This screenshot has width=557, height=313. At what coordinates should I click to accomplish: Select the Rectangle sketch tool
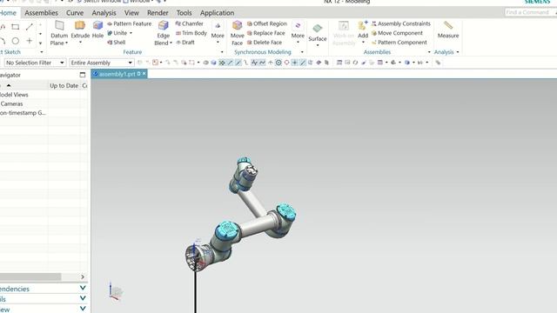tap(16, 27)
